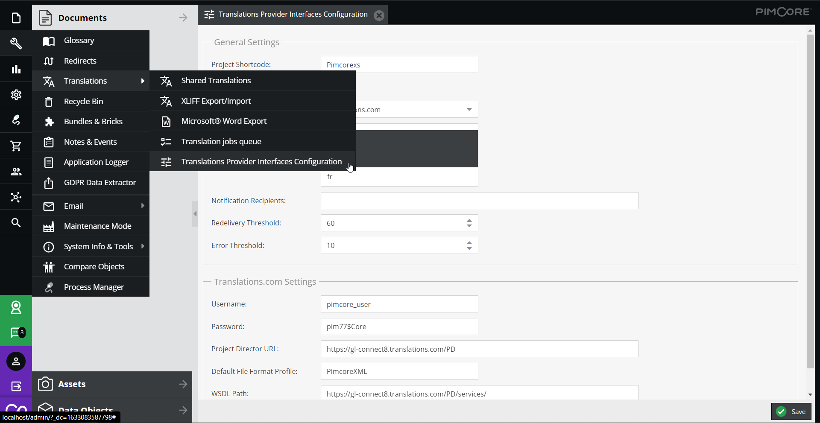Expand the Email submenu arrow
The width and height of the screenshot is (820, 423).
143,206
